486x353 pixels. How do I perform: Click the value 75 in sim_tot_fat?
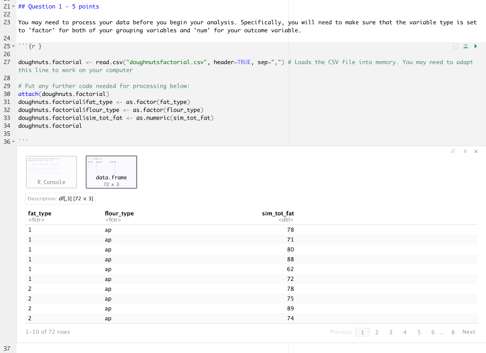290,299
